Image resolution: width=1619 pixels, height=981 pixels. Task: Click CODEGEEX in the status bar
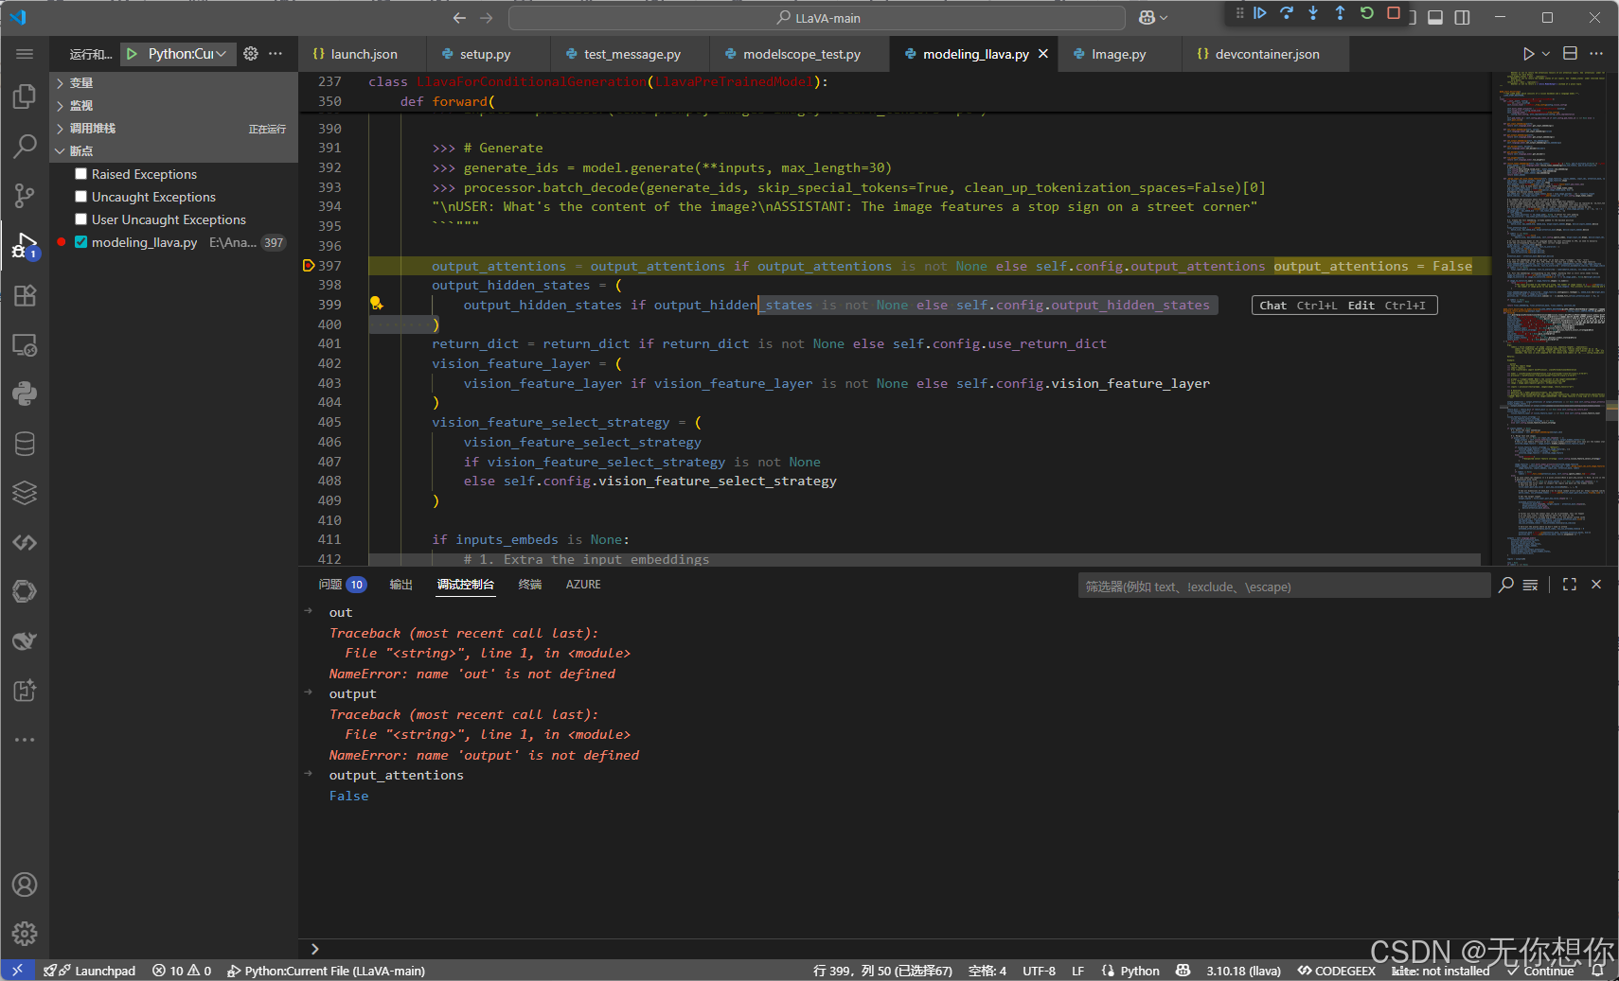point(1336,971)
